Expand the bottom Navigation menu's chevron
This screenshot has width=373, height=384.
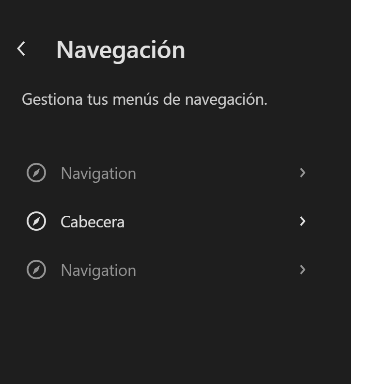pyautogui.click(x=303, y=270)
